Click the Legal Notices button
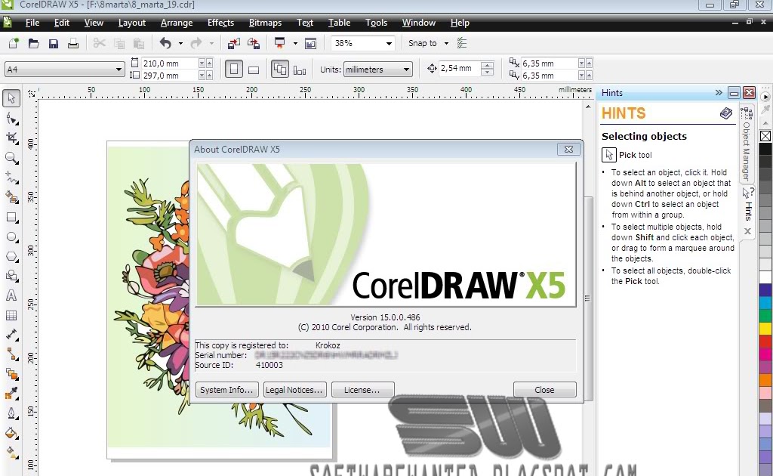This screenshot has height=476, width=773. pos(294,390)
